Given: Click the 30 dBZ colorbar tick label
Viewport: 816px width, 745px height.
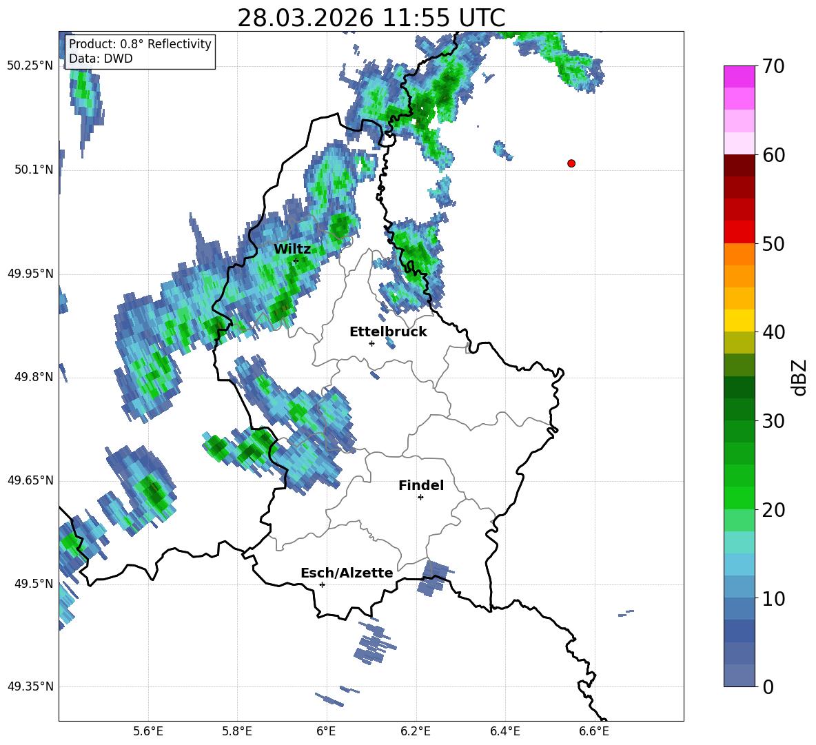Looking at the screenshot, I should tap(774, 421).
